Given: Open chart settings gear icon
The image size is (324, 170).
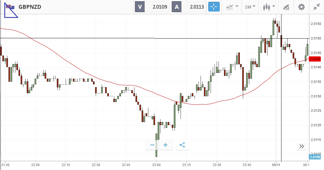Looking at the screenshot, I should point(301,7).
